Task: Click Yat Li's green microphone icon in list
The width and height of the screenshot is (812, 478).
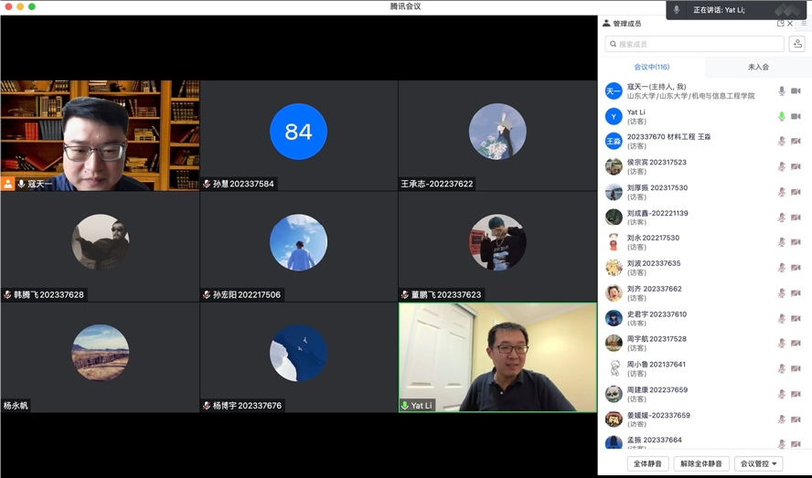Action: (782, 116)
